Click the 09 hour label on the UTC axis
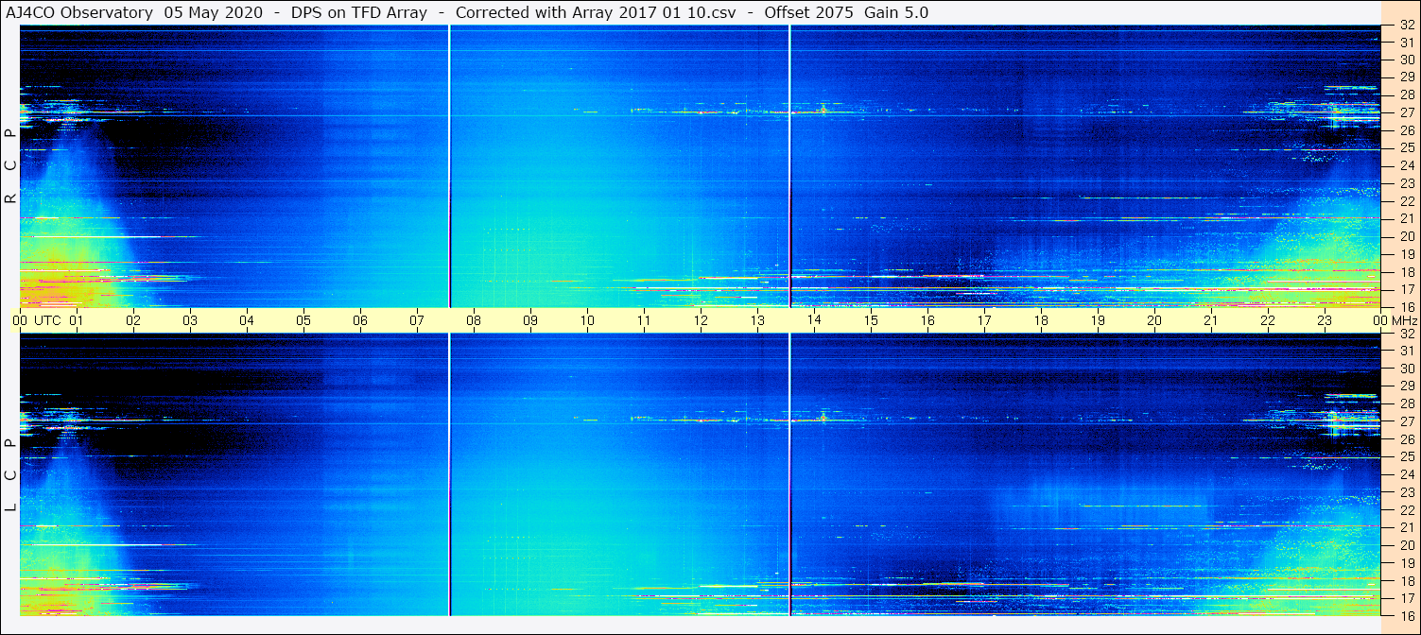 530,320
